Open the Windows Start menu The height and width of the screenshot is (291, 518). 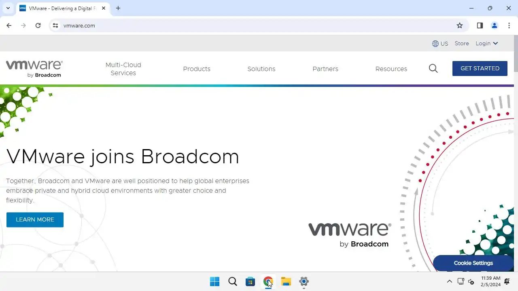[214, 282]
